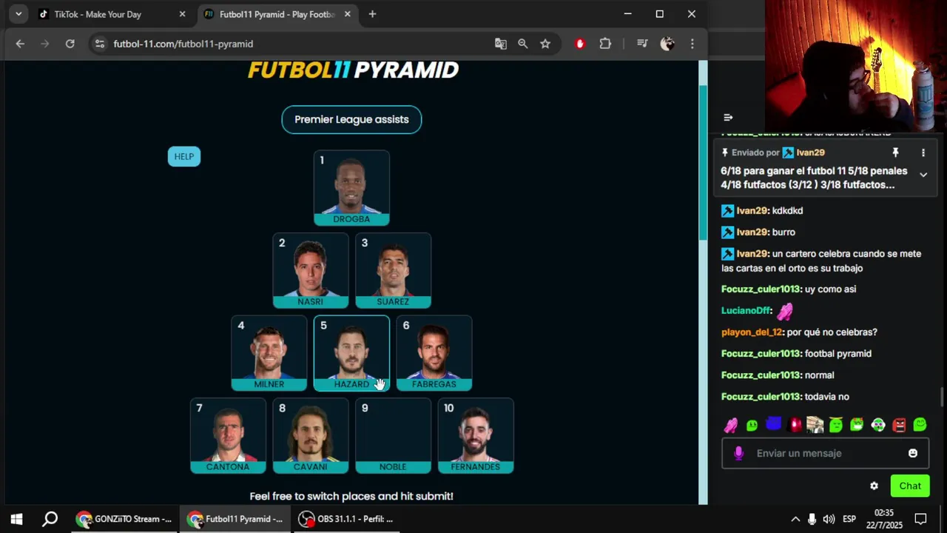Open the volume speaker tray icon

[829, 519]
